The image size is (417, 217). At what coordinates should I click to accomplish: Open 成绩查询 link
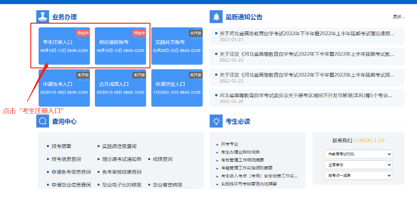(163, 159)
